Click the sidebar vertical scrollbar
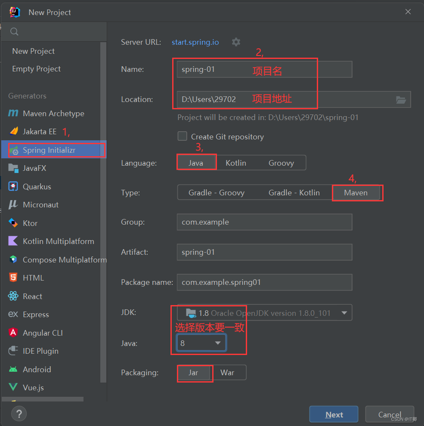Screen dimensions: 424x426 tap(103, 212)
